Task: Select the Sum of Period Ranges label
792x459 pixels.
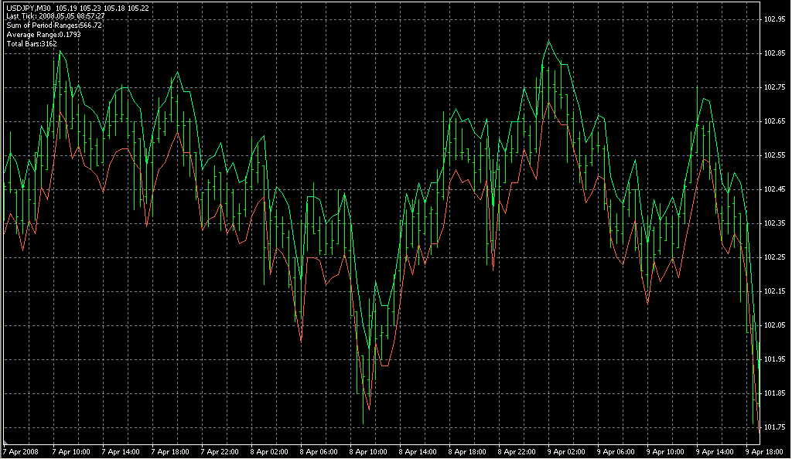Action: click(x=53, y=25)
